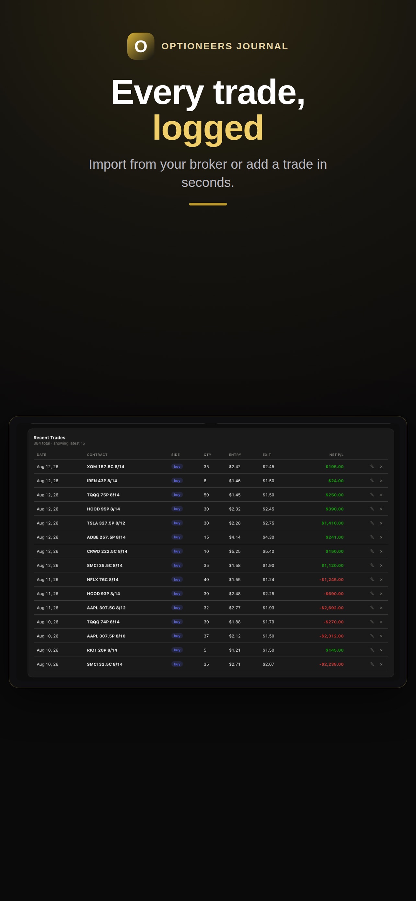The width and height of the screenshot is (416, 901).
Task: Delete the TSLA 327.5P 8/12 trade
Action: pos(381,523)
